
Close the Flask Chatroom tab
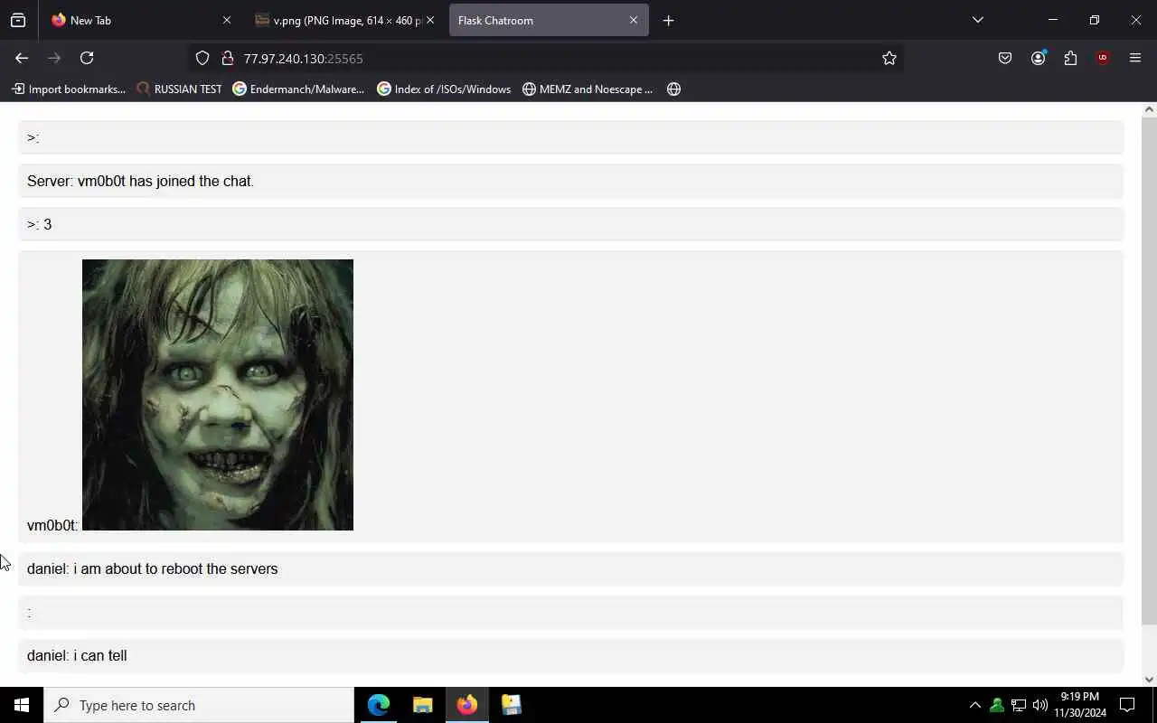pyautogui.click(x=634, y=20)
